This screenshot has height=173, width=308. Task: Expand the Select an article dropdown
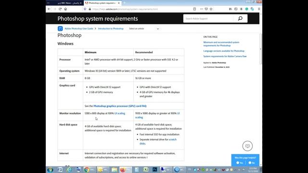pos(144,29)
